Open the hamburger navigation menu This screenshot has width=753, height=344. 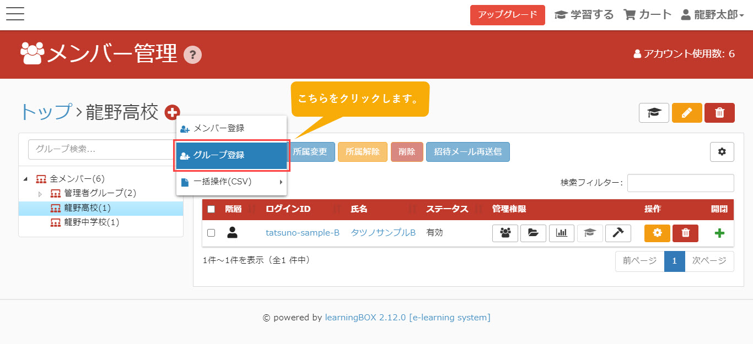pyautogui.click(x=15, y=14)
